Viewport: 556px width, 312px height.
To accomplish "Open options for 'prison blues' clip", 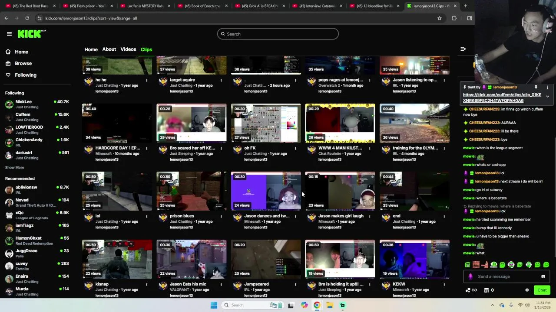I will pyautogui.click(x=221, y=216).
